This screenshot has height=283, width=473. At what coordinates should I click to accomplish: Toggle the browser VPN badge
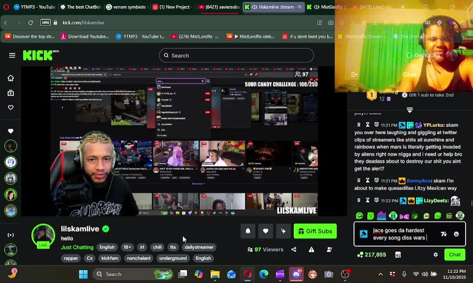[45, 22]
